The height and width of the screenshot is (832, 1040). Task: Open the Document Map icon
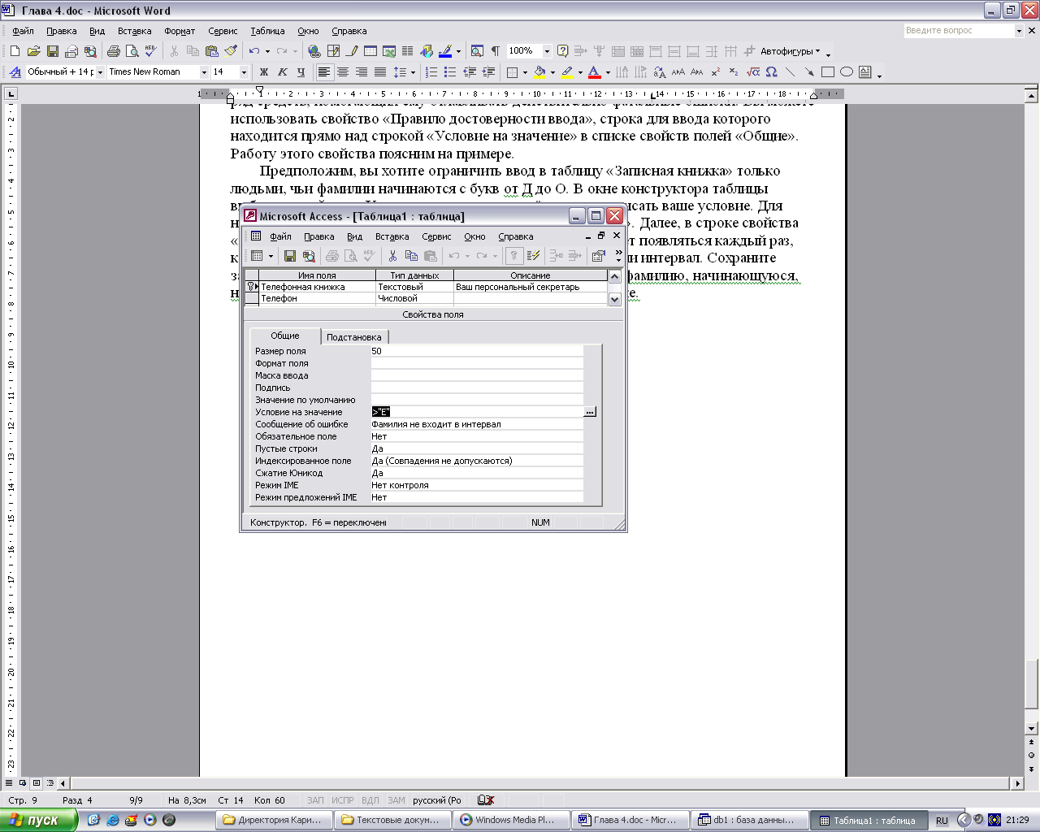point(477,51)
